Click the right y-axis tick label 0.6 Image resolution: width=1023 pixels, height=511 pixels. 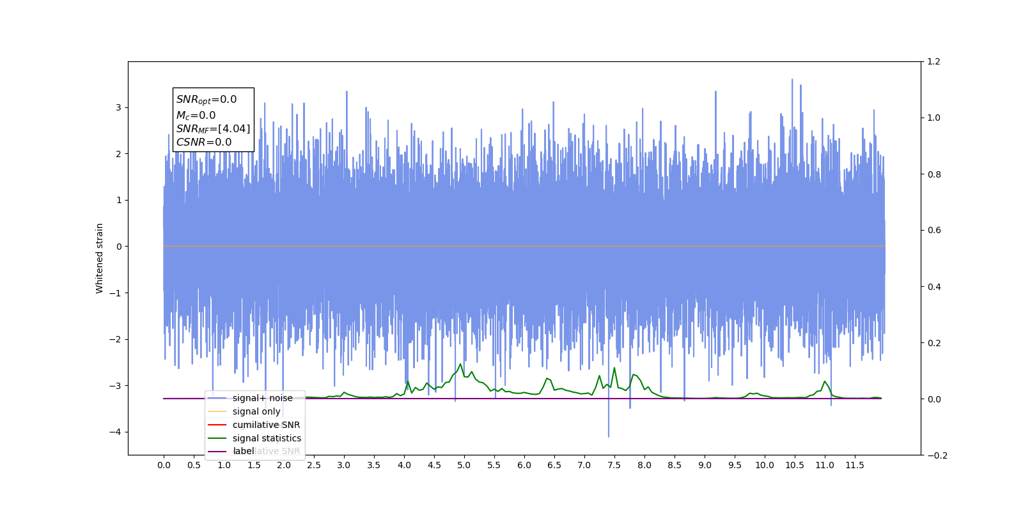934,231
